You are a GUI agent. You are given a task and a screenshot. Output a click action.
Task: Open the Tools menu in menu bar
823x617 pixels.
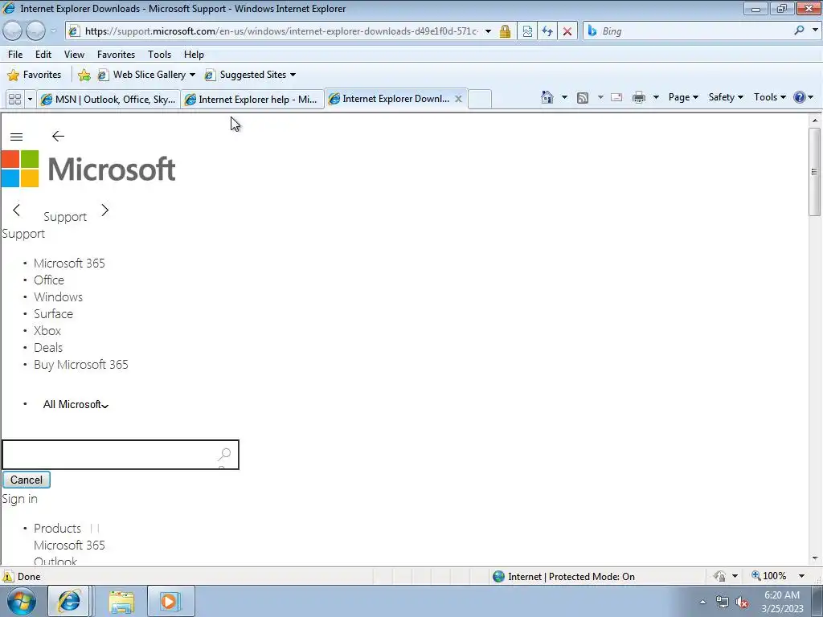pyautogui.click(x=160, y=55)
